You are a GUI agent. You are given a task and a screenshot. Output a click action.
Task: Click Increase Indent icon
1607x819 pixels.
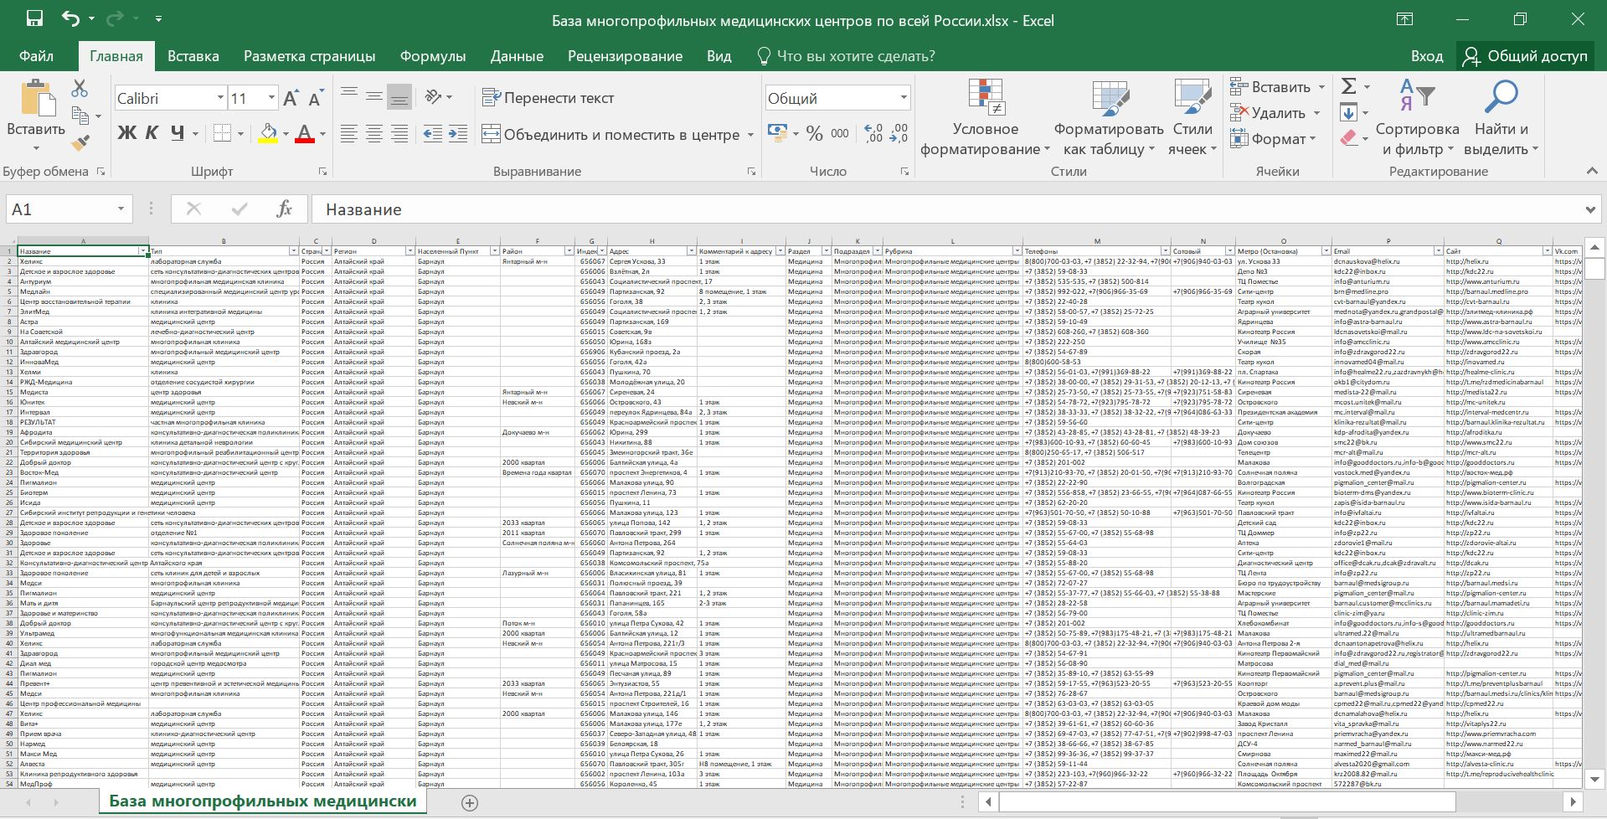coord(458,134)
